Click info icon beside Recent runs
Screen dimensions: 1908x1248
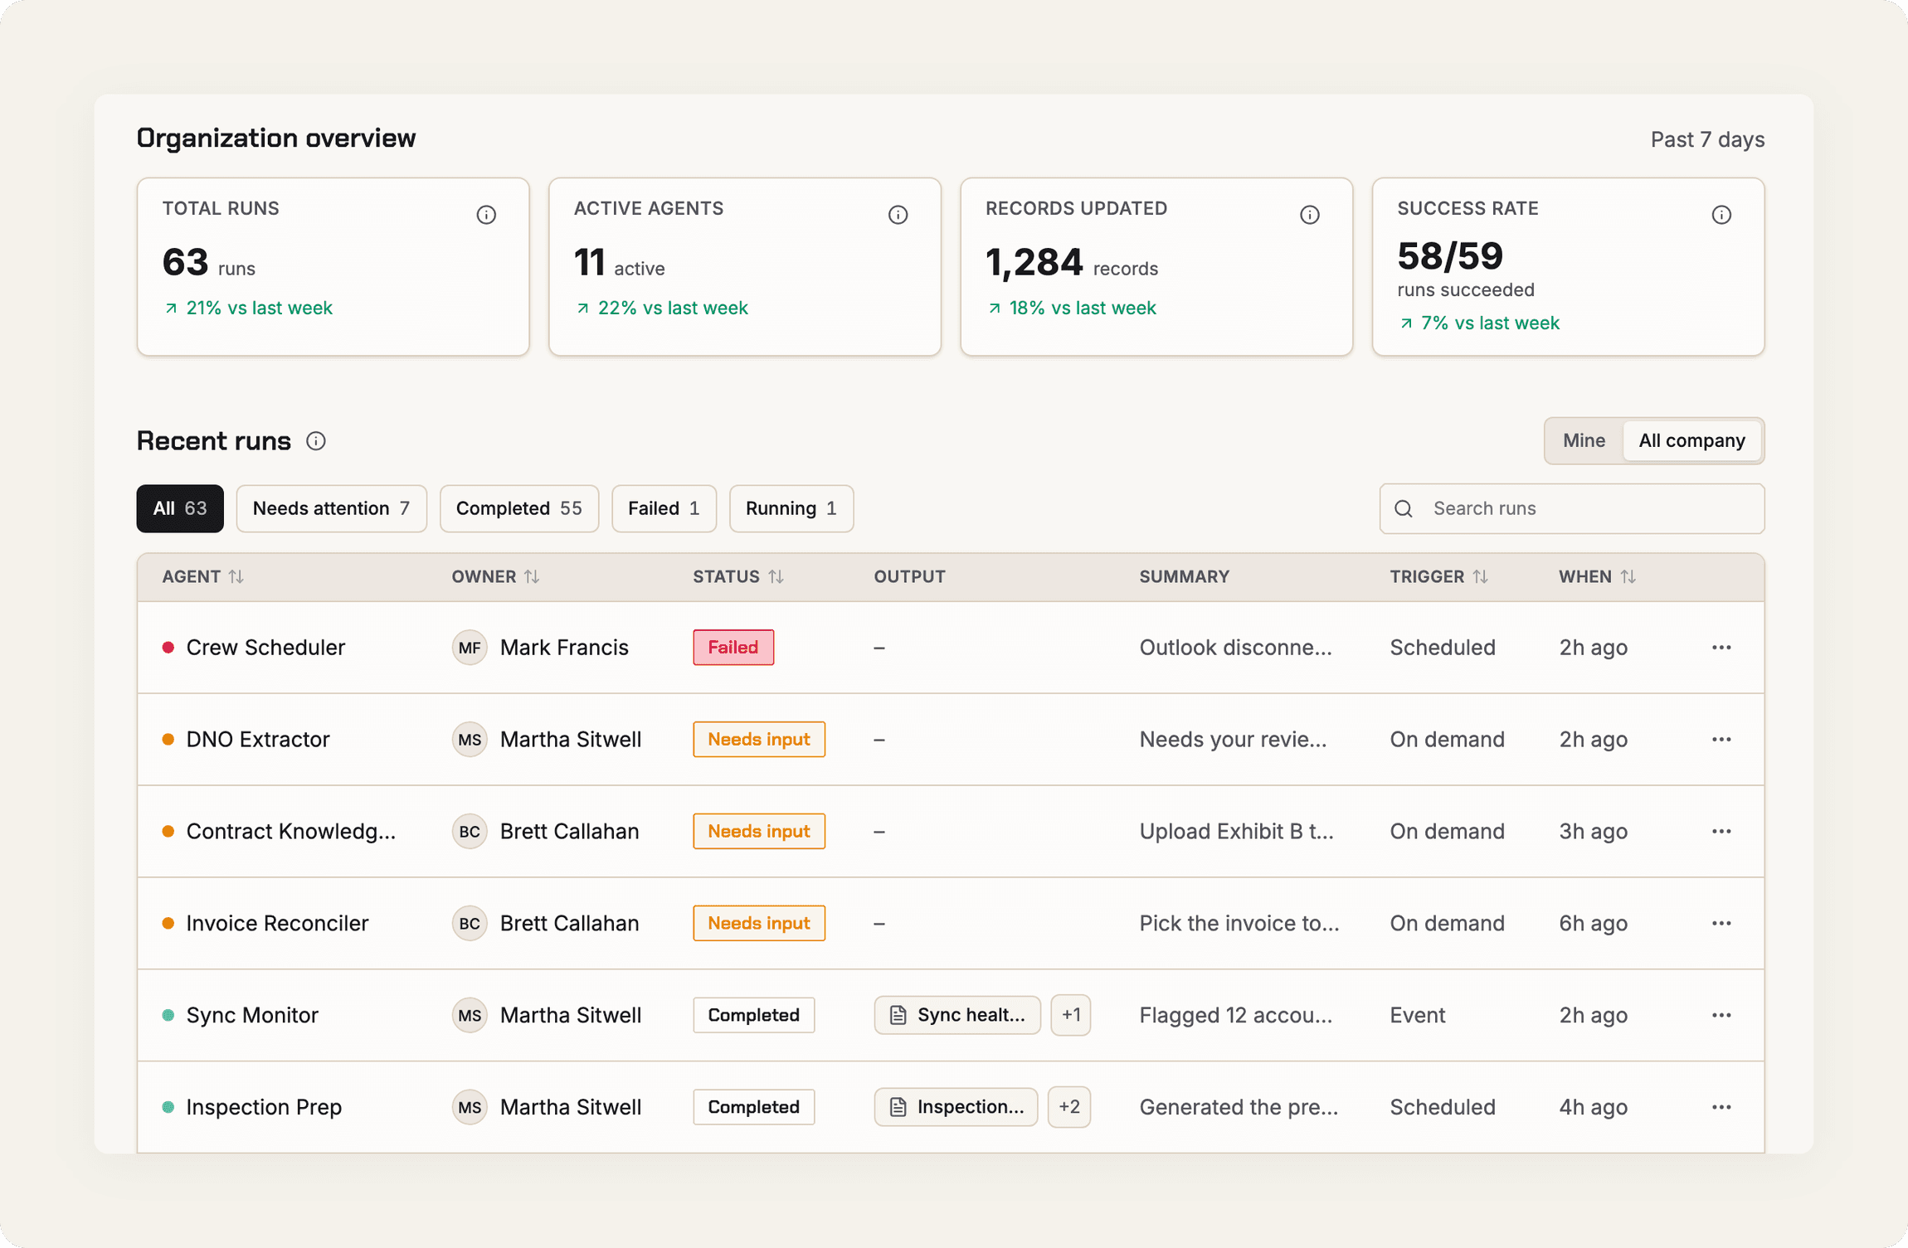tap(315, 441)
